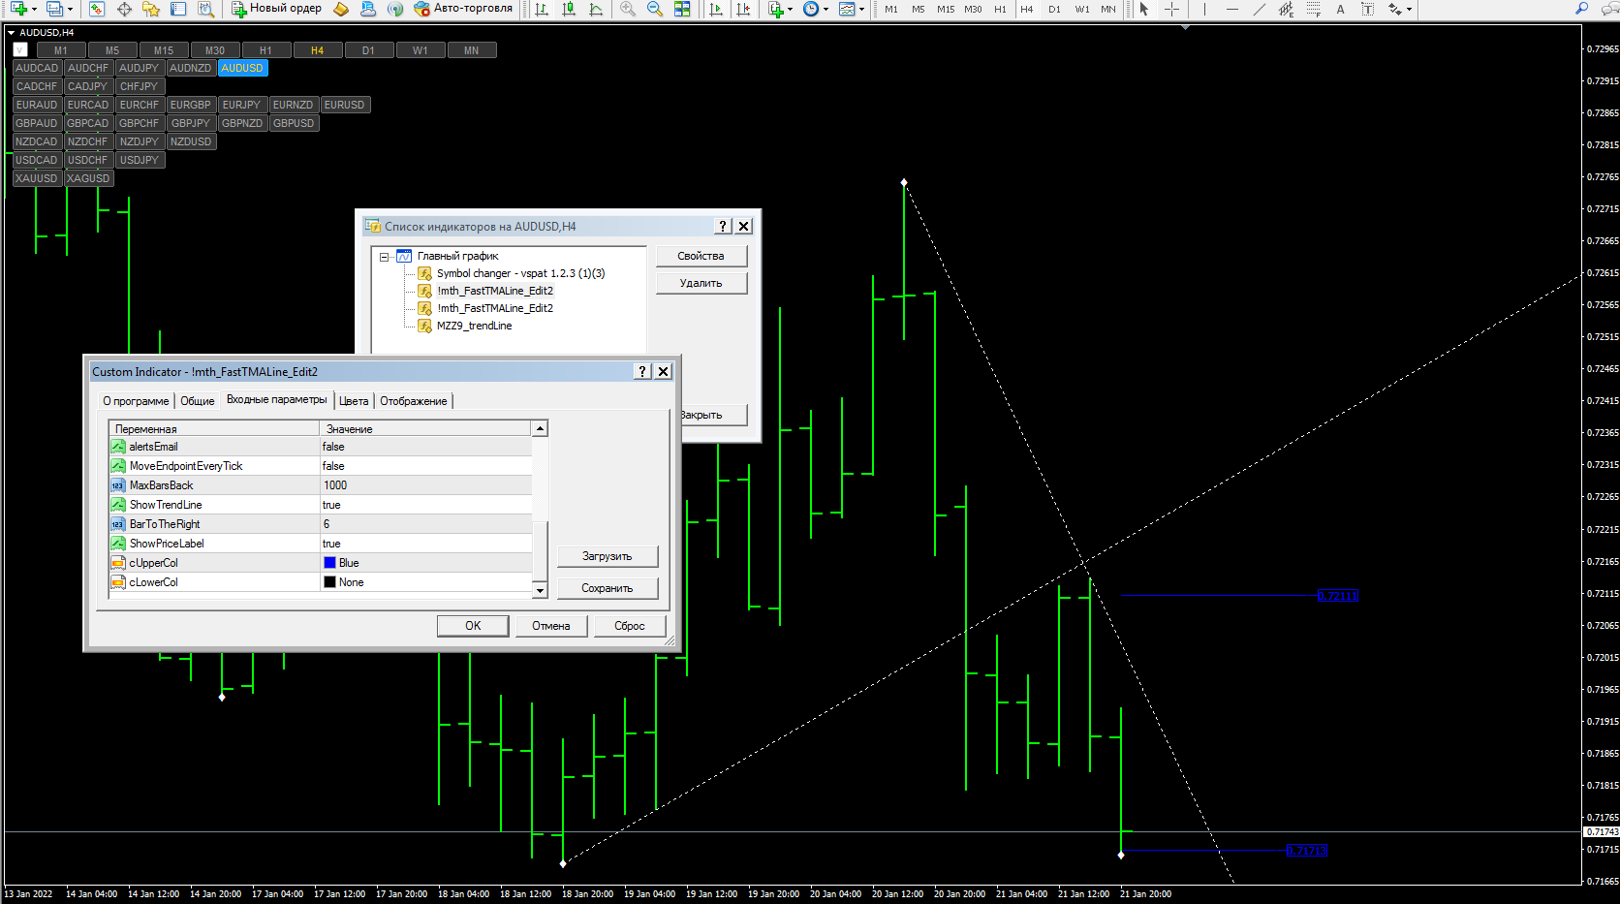Select the draw trendline tool
This screenshot has width=1620, height=904.
click(x=1259, y=9)
